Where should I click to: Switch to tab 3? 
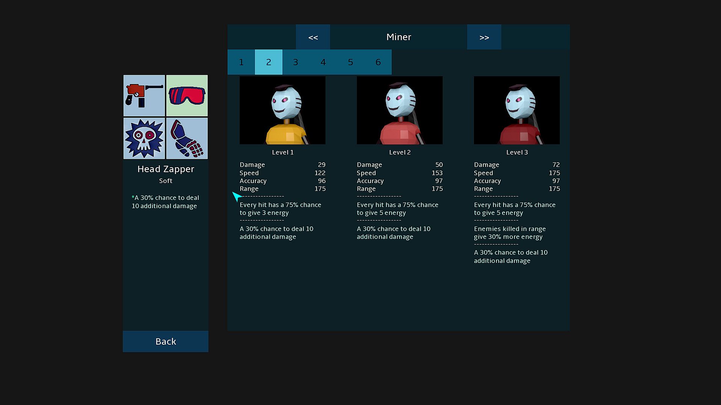pyautogui.click(x=296, y=62)
